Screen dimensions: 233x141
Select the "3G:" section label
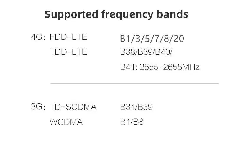[38, 107]
